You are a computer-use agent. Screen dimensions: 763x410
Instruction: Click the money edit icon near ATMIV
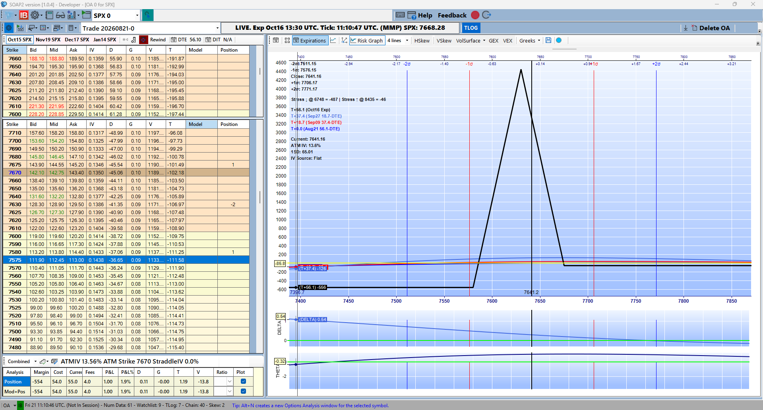(x=54, y=361)
